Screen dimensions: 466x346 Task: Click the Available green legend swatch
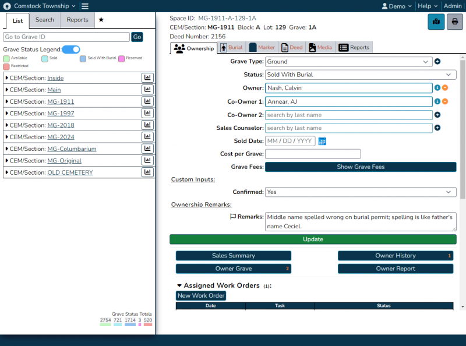[6, 59]
